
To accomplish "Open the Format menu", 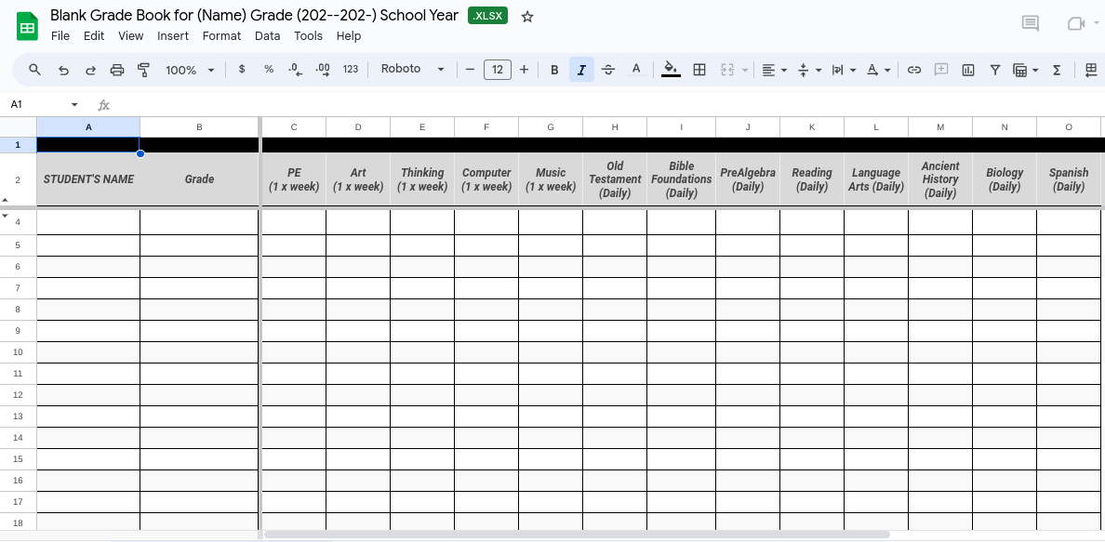I will [221, 36].
